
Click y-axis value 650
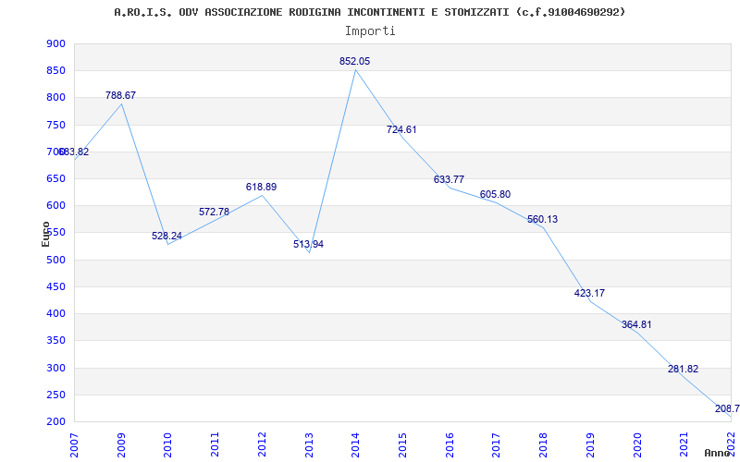coord(55,178)
